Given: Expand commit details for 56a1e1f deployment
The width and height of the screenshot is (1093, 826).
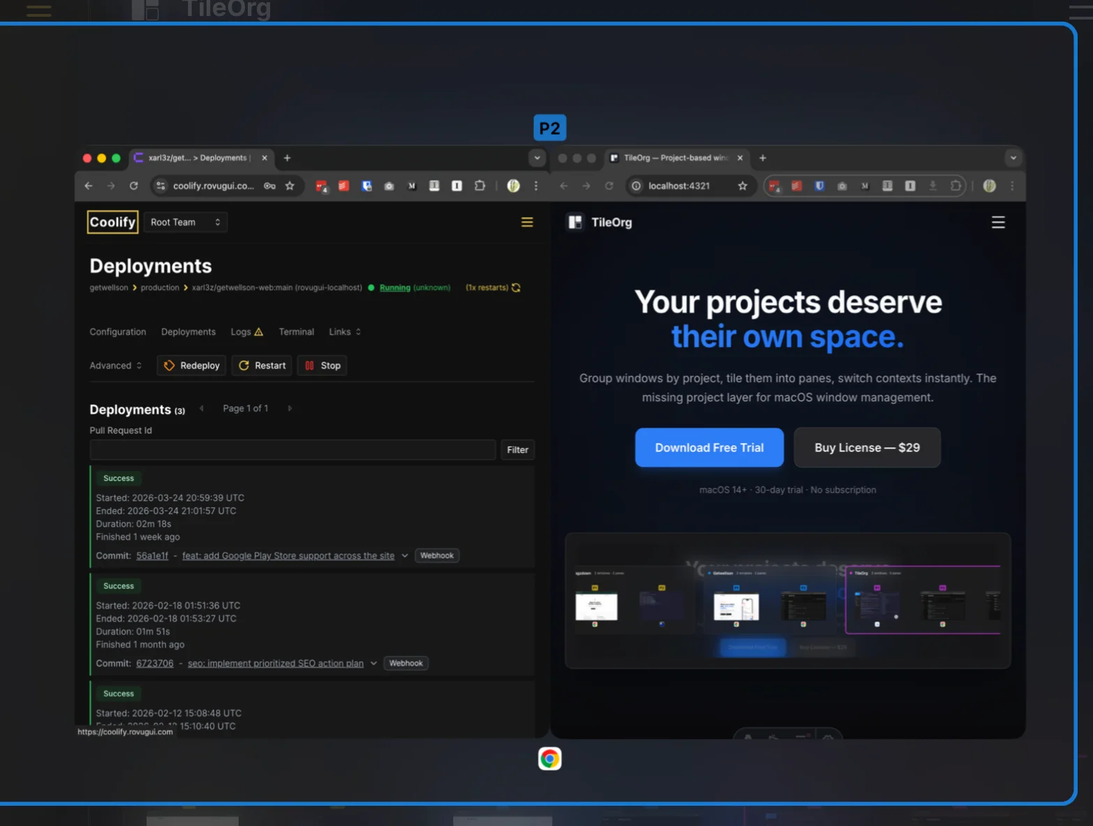Looking at the screenshot, I should (x=404, y=556).
